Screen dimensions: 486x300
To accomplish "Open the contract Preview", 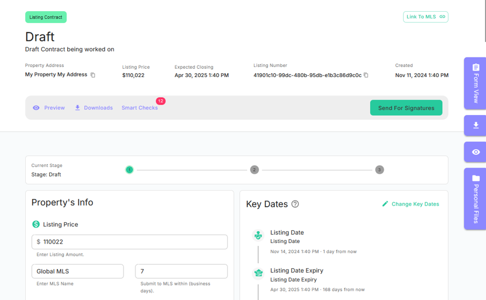I will click(x=49, y=108).
